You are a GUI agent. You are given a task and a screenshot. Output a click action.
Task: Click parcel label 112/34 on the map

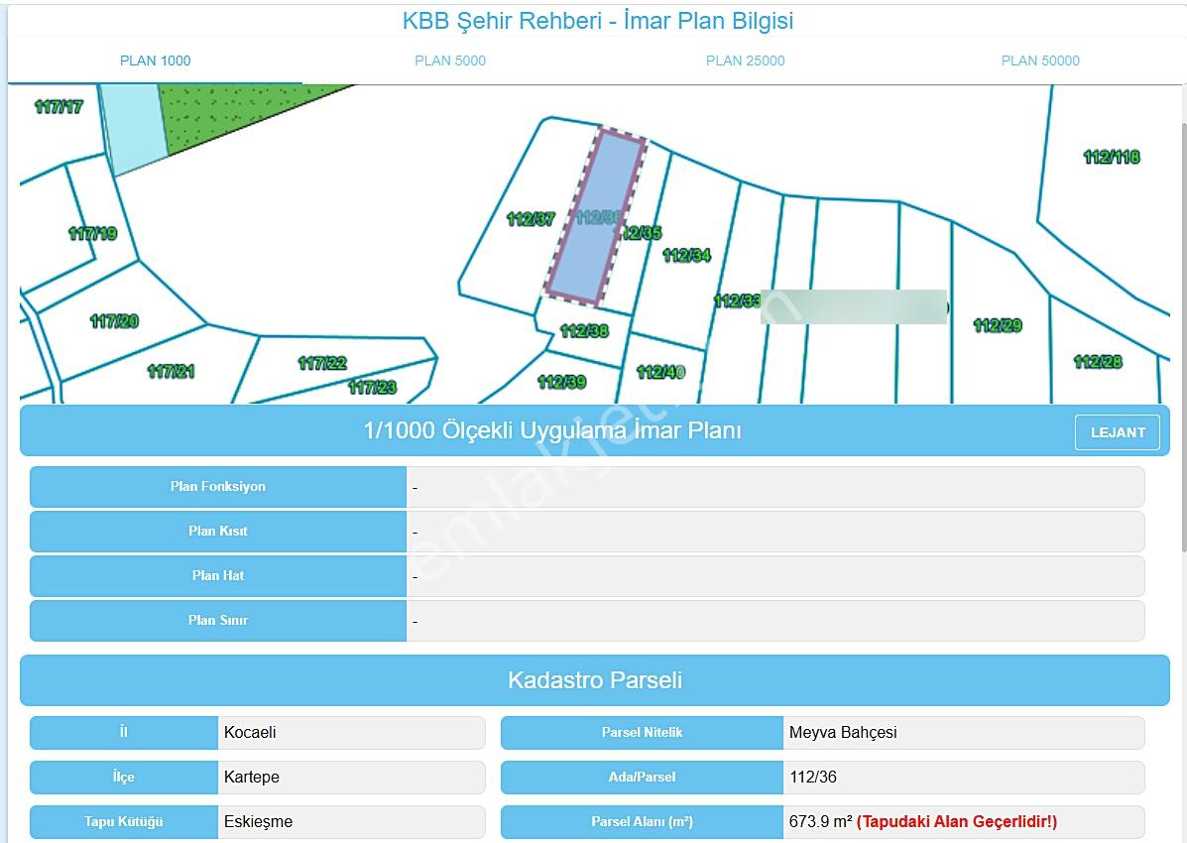[686, 255]
